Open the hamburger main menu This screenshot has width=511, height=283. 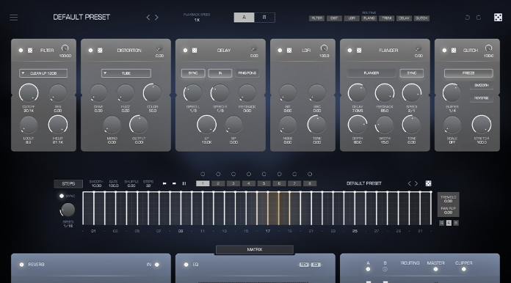point(14,18)
